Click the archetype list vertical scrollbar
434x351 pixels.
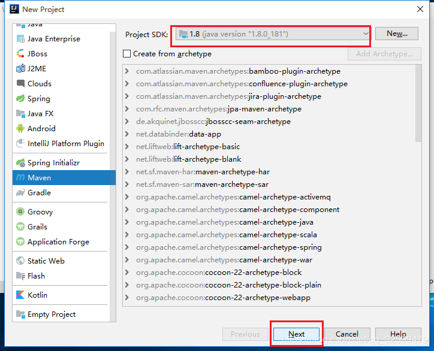pyautogui.click(x=418, y=104)
